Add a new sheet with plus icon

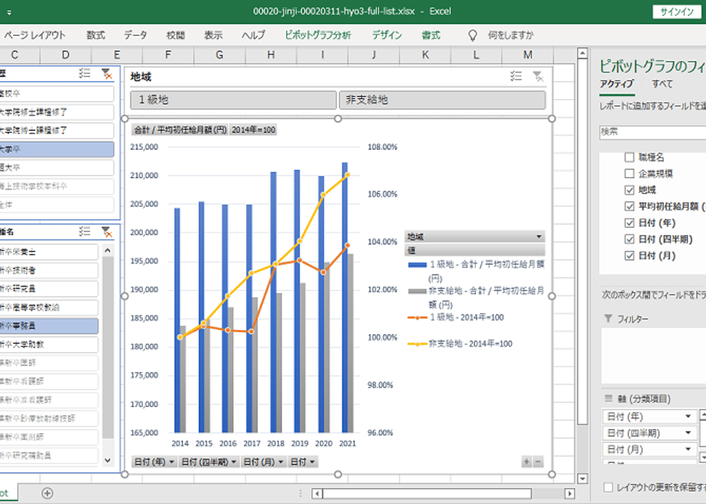click(x=47, y=493)
